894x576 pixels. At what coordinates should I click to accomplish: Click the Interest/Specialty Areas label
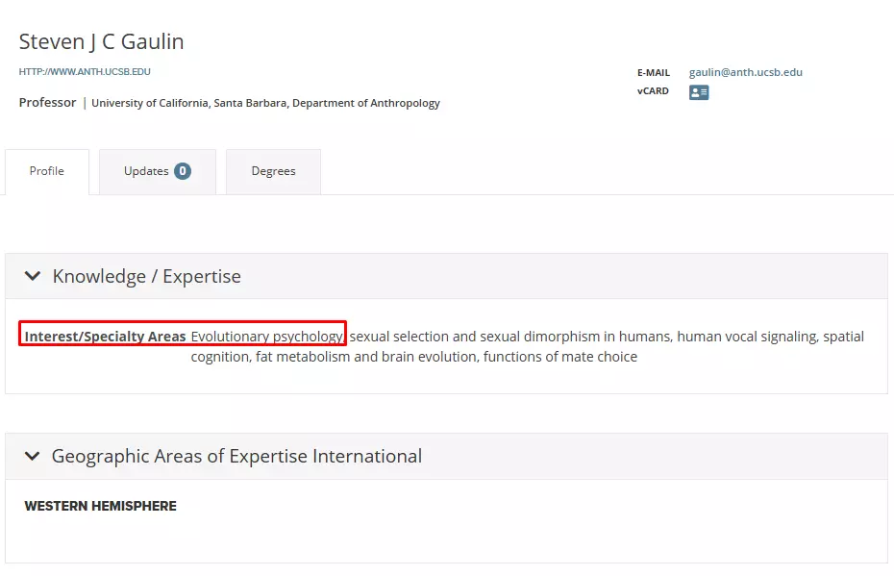pos(105,337)
